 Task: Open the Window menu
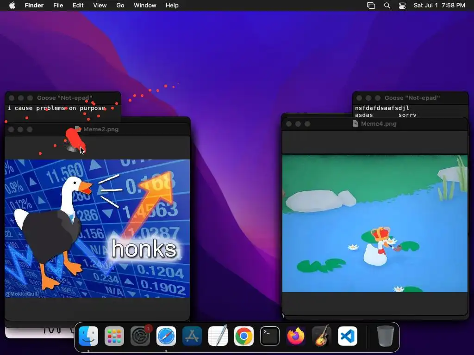click(x=145, y=6)
